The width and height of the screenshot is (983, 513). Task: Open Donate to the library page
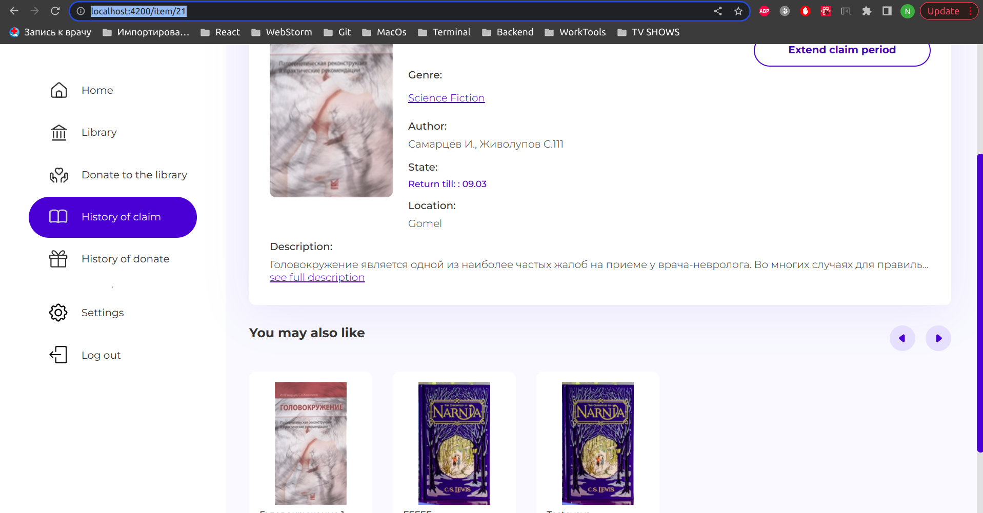point(134,175)
